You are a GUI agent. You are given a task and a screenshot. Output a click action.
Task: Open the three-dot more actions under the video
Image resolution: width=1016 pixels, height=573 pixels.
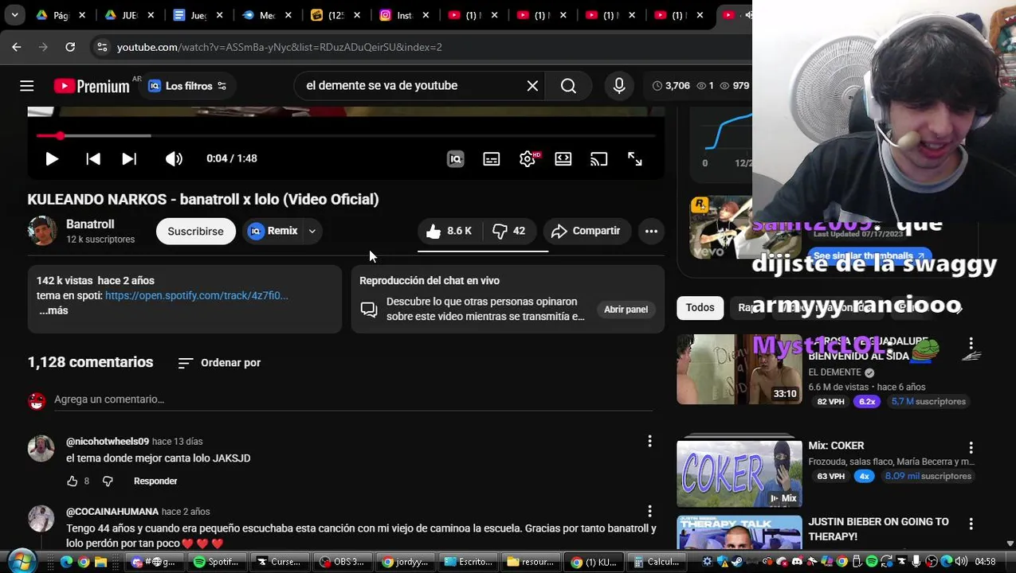pos(651,231)
